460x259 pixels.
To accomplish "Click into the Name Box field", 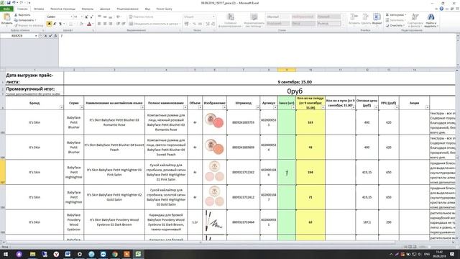I will pyautogui.click(x=17, y=35).
